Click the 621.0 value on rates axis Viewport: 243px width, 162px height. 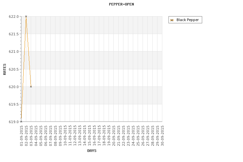tap(14, 52)
